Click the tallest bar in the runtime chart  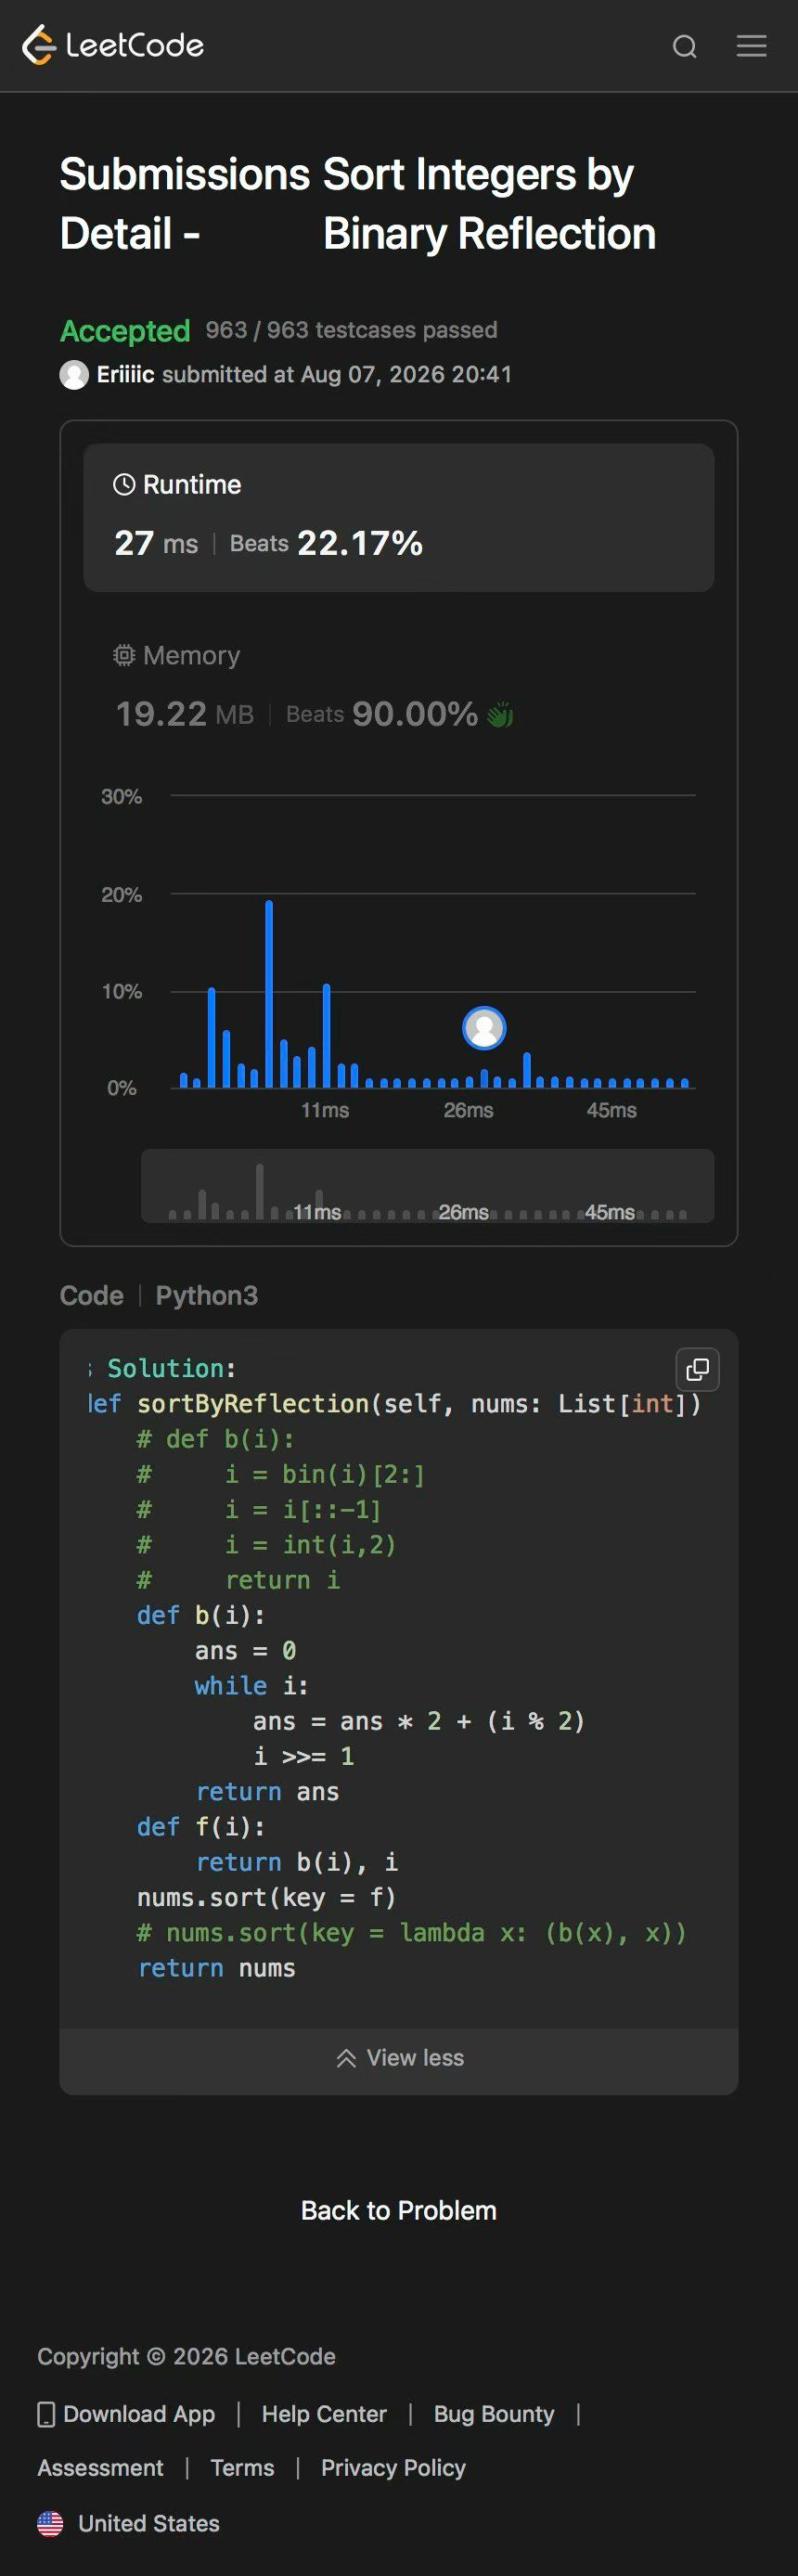tap(269, 994)
